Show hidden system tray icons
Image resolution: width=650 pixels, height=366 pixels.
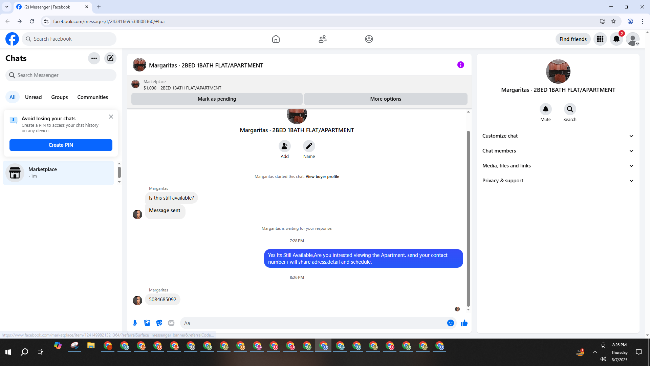tap(595, 352)
